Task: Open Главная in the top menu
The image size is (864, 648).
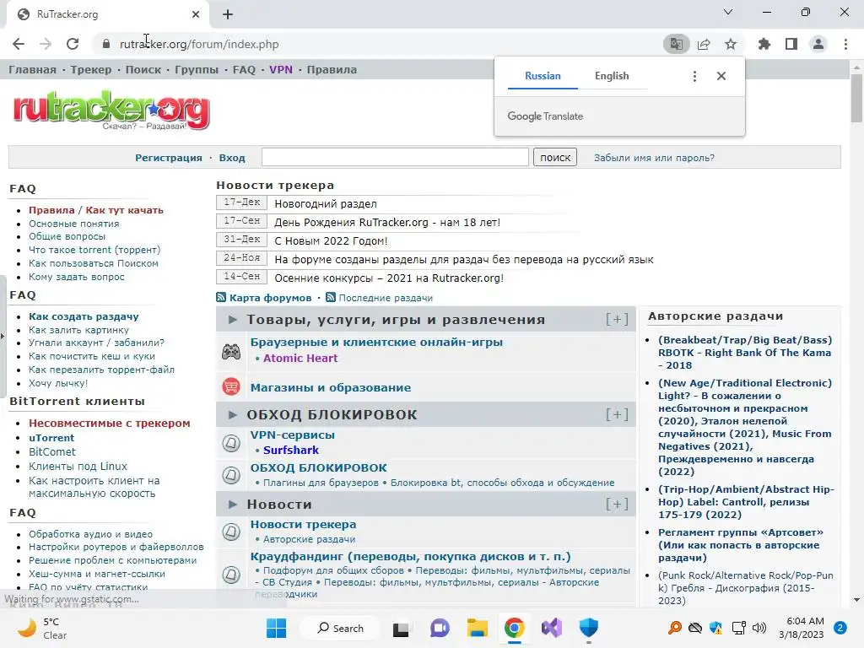Action: (33, 70)
